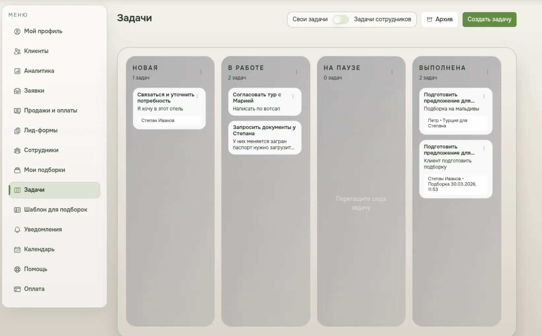Click the Заявки inbox icon
Screen dimensions: 542x336
point(17,91)
